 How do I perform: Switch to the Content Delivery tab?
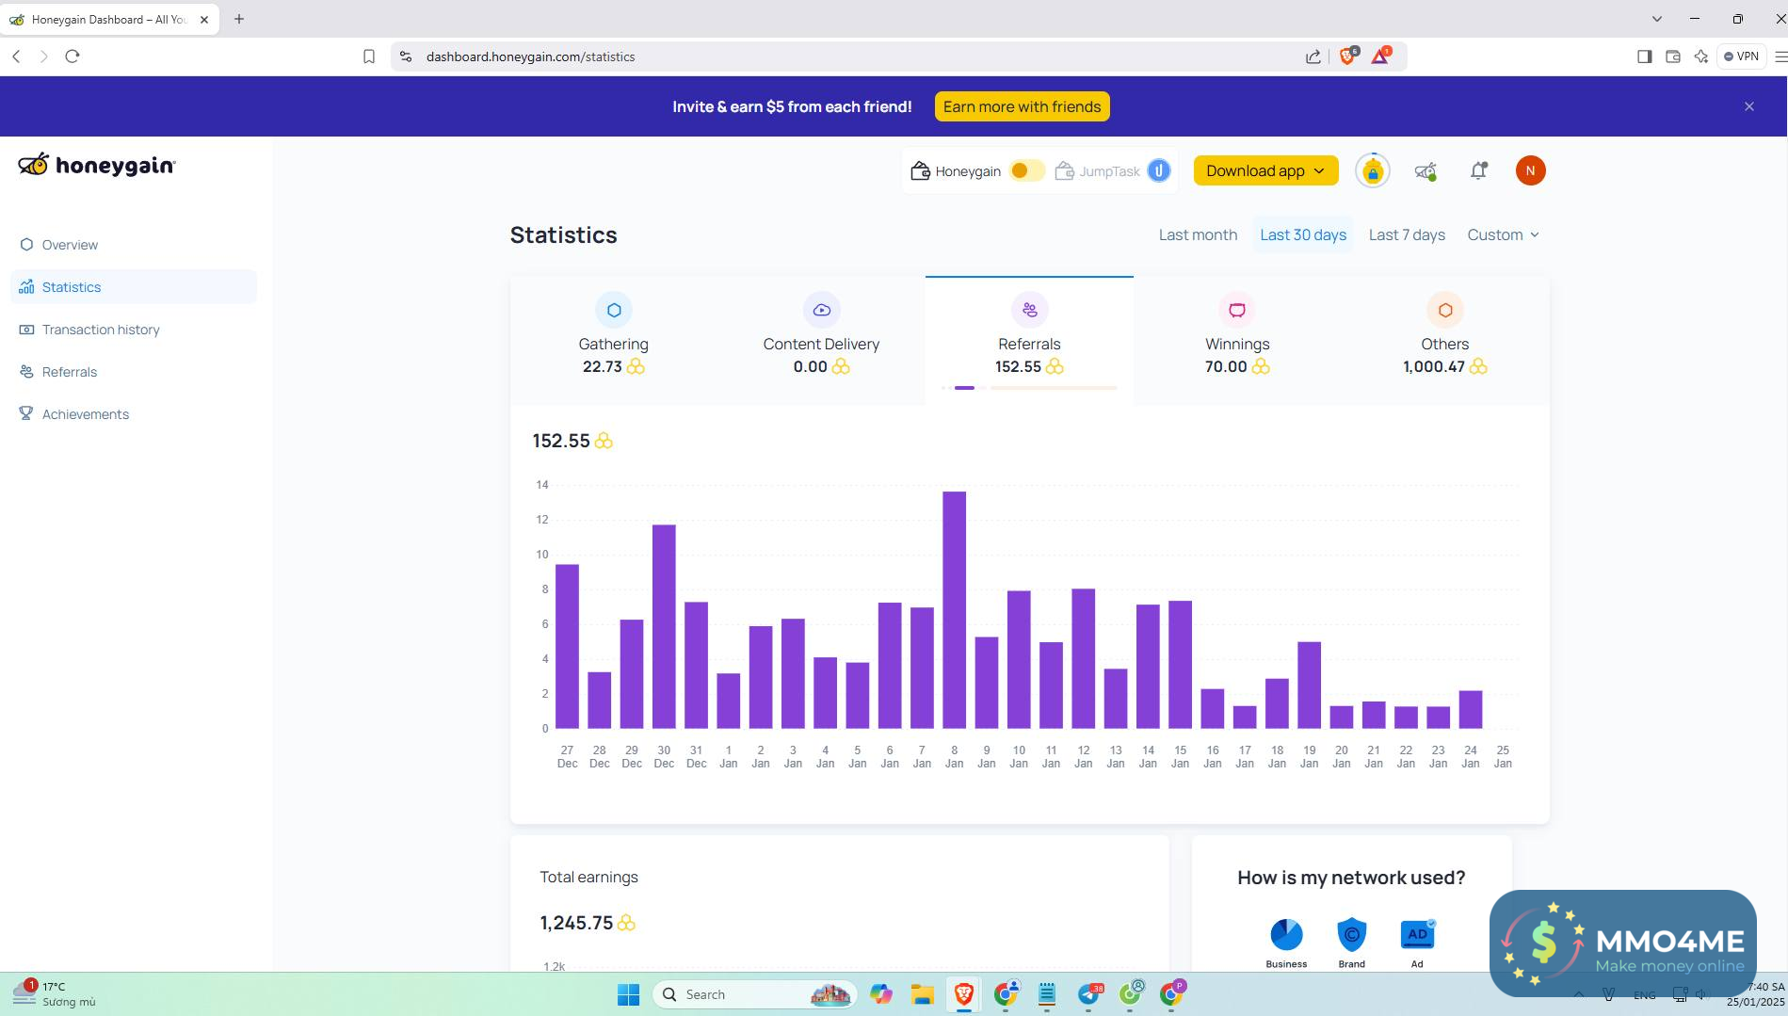821,341
